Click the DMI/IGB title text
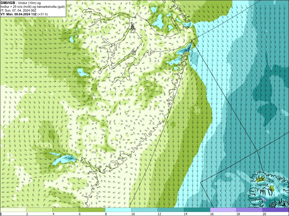This screenshot has width=289, height=216. [8, 3]
